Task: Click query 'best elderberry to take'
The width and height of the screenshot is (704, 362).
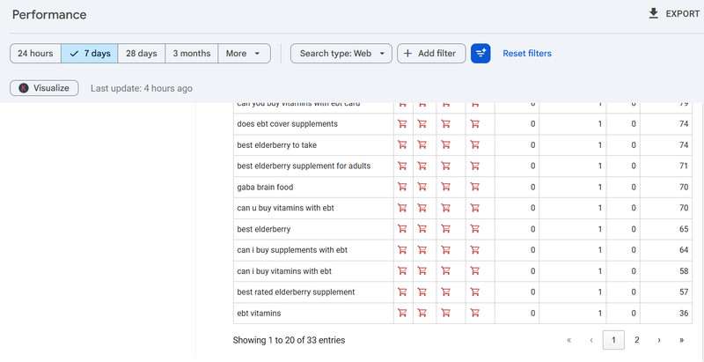Action: click(277, 145)
